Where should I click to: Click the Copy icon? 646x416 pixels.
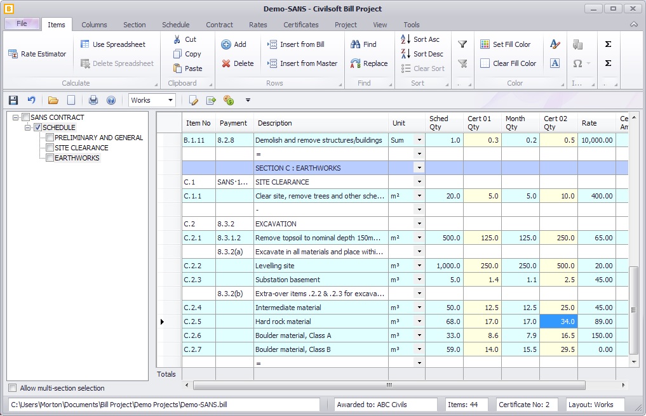(177, 54)
